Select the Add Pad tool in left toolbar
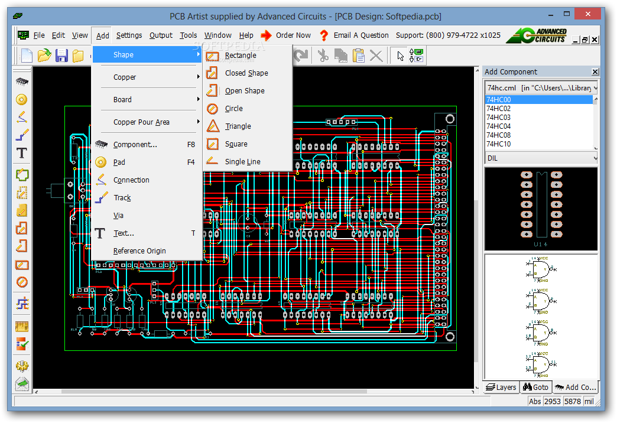This screenshot has width=617, height=423. coord(22,99)
